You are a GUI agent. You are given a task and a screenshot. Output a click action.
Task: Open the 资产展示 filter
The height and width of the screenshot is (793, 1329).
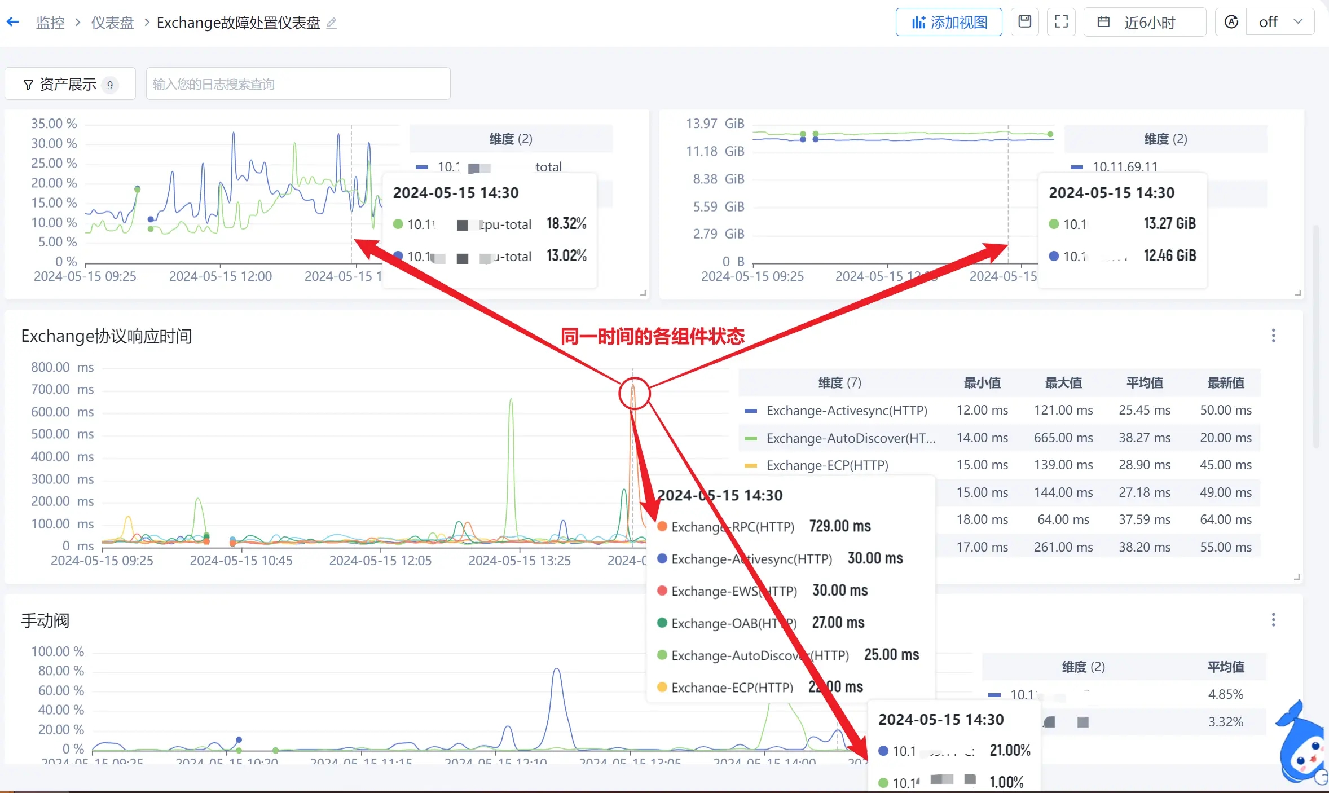[70, 84]
